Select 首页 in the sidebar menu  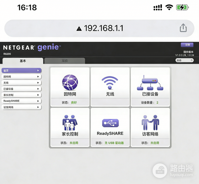(x=22, y=70)
